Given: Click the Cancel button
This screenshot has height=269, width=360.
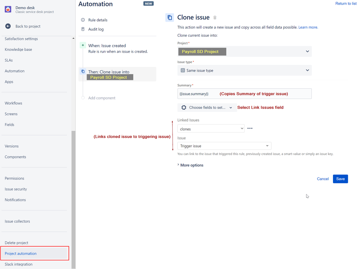Looking at the screenshot, I should tap(323, 179).
